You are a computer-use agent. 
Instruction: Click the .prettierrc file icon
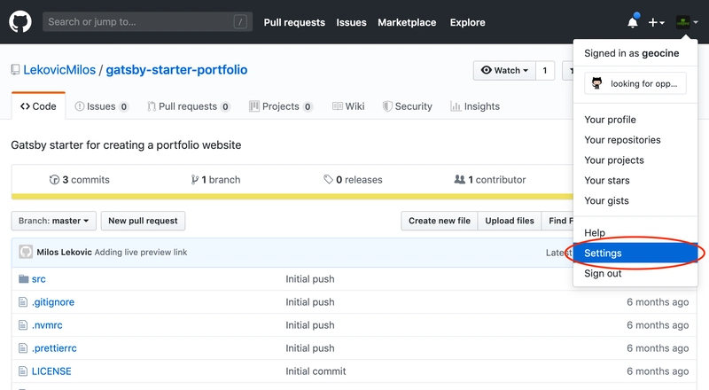23,348
